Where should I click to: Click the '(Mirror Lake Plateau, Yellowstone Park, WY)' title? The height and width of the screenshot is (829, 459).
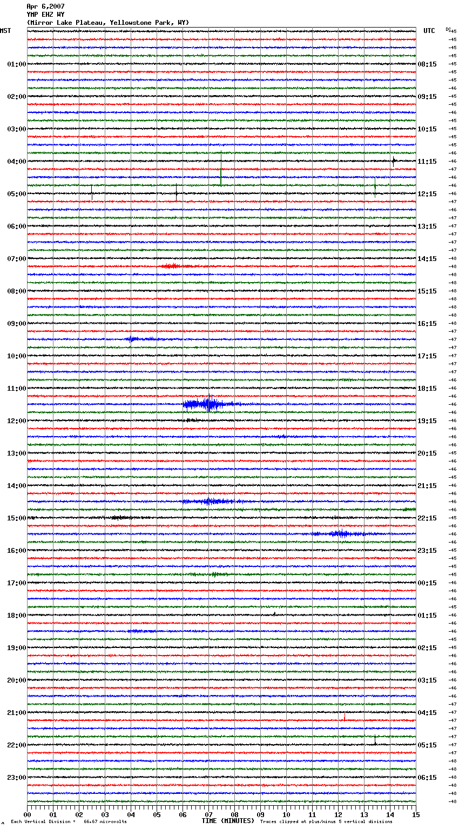(x=108, y=23)
